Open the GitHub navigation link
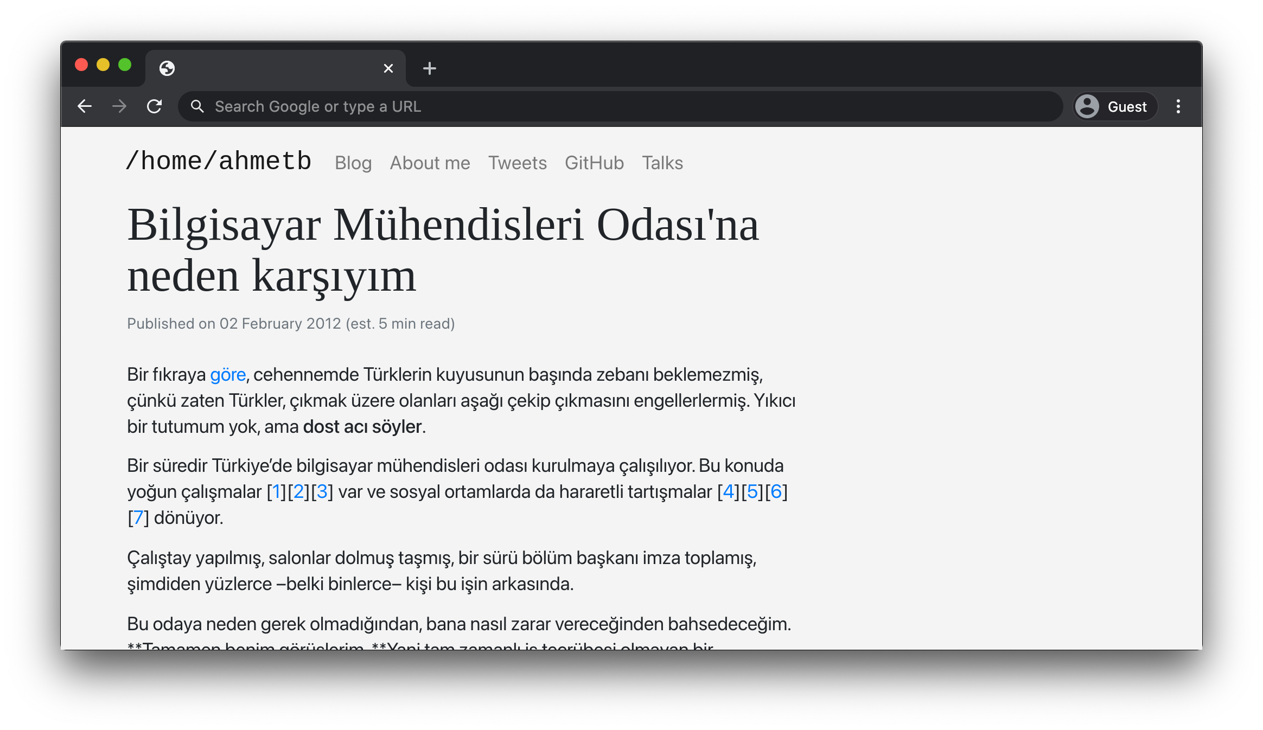Viewport: 1263px width, 730px height. (594, 163)
